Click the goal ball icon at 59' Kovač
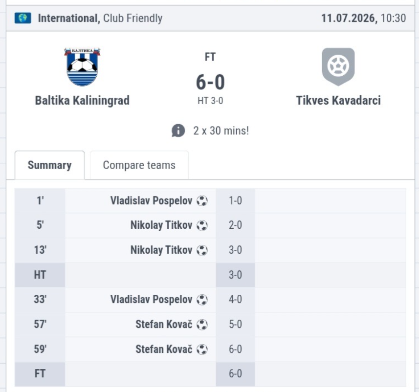The image size is (419, 392). (202, 349)
